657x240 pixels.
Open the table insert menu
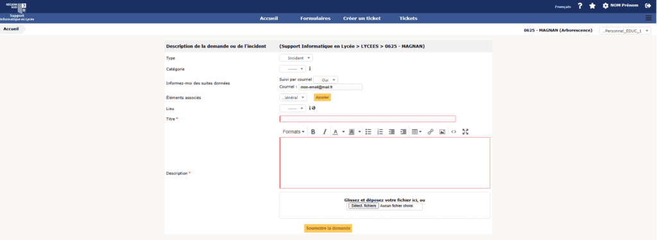pos(416,132)
